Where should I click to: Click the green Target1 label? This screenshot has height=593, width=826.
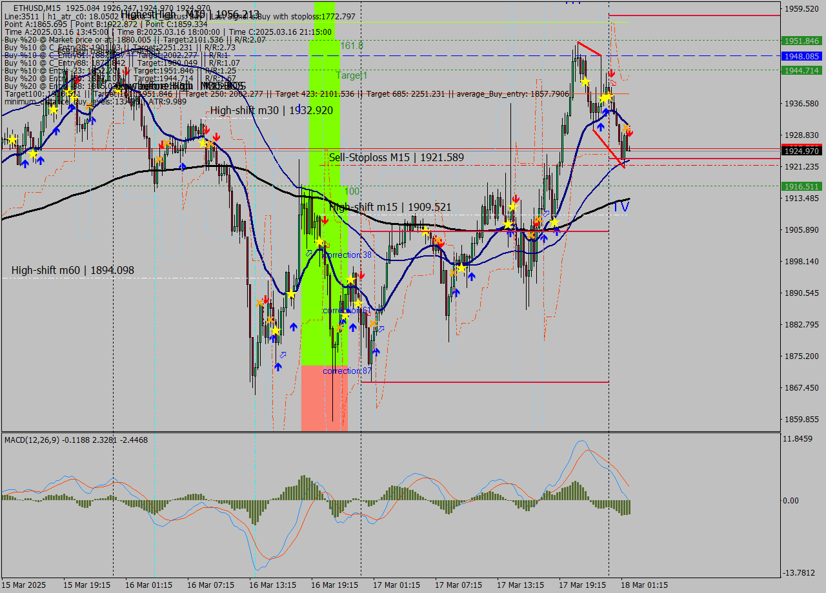352,75
